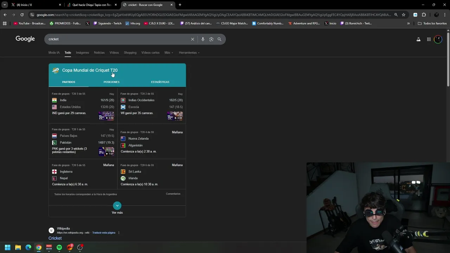The height and width of the screenshot is (253, 450).
Task: Show hidden bookmarks with the chevron
Action: tap(408, 24)
